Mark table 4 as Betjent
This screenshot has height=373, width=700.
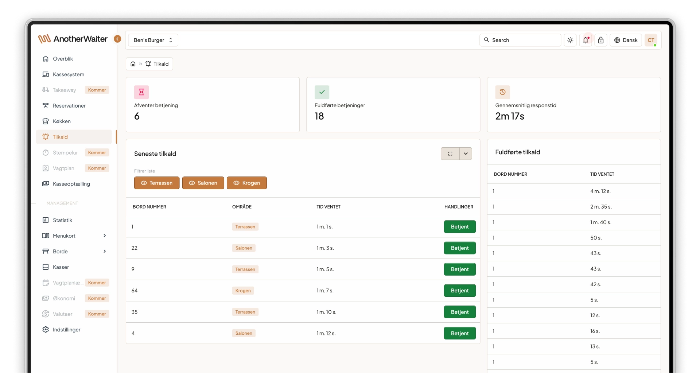460,333
